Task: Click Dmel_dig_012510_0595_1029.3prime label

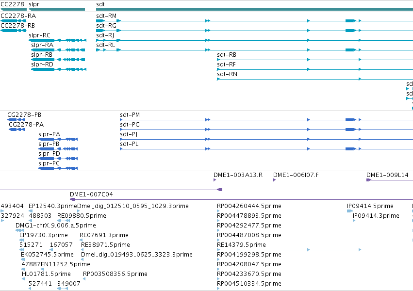Action: (x=133, y=206)
